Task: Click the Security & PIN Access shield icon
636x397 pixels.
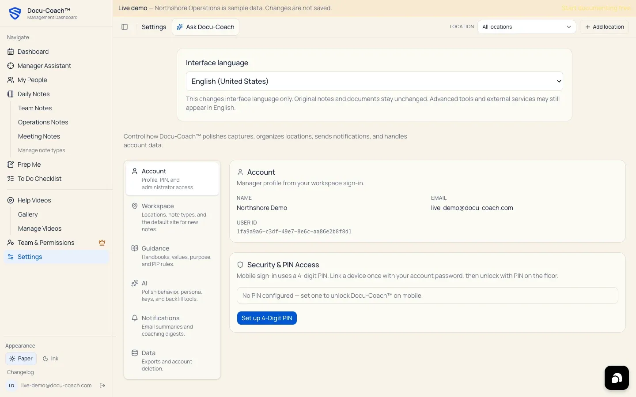Action: [x=240, y=265]
